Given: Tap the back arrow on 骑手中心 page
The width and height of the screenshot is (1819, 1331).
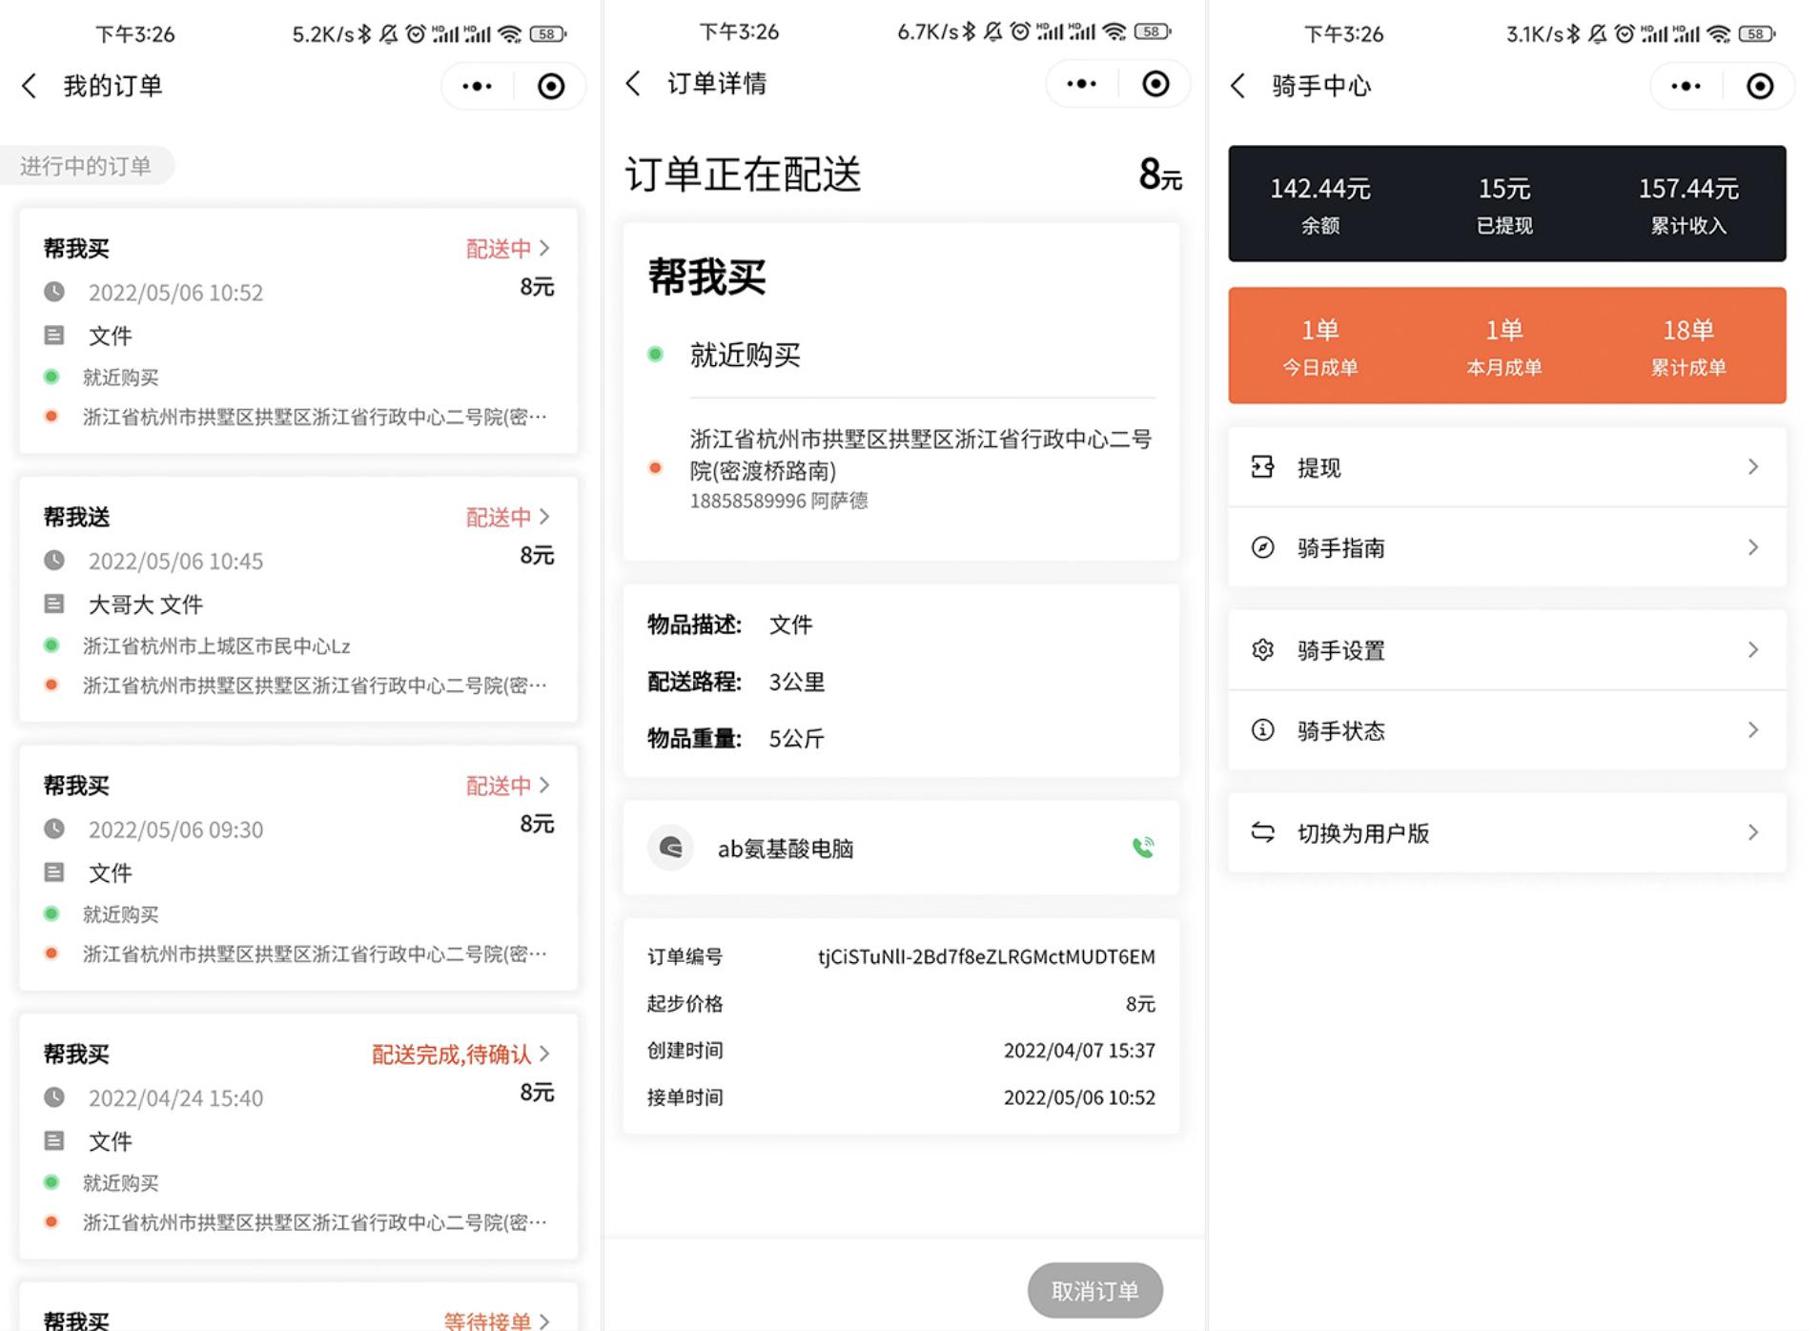Looking at the screenshot, I should click(x=1237, y=85).
